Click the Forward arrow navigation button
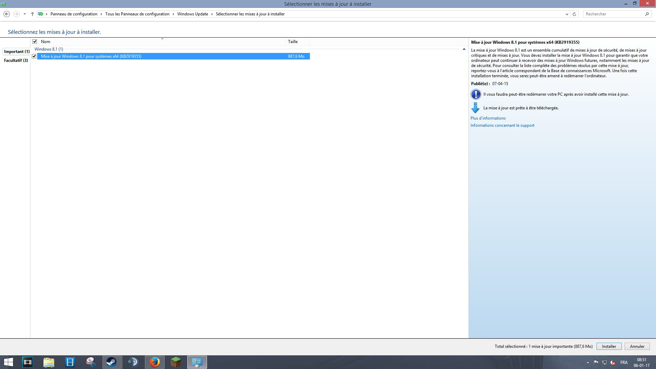 (16, 14)
